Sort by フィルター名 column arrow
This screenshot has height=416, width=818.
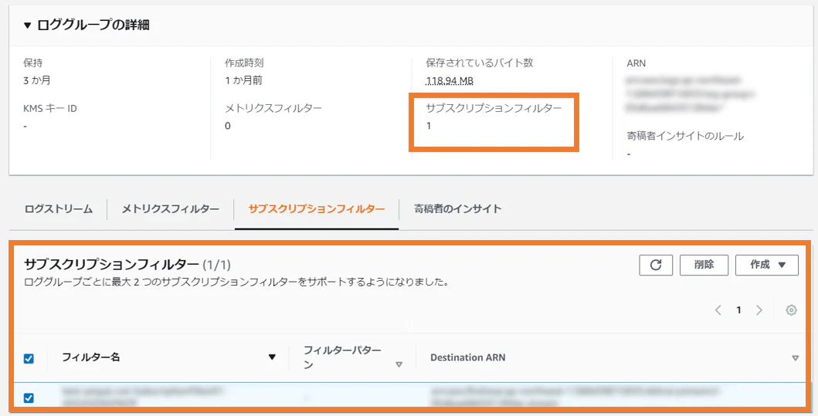[x=272, y=357]
